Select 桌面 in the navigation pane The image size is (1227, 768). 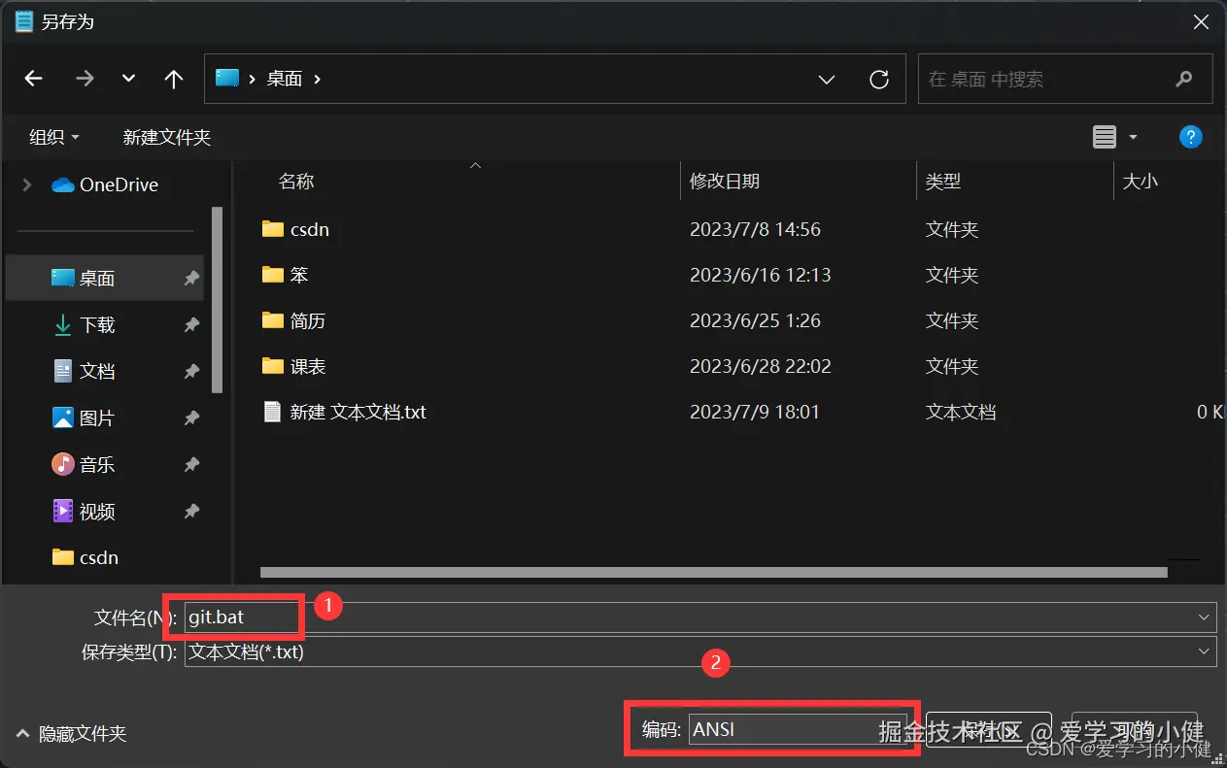pyautogui.click(x=105, y=279)
